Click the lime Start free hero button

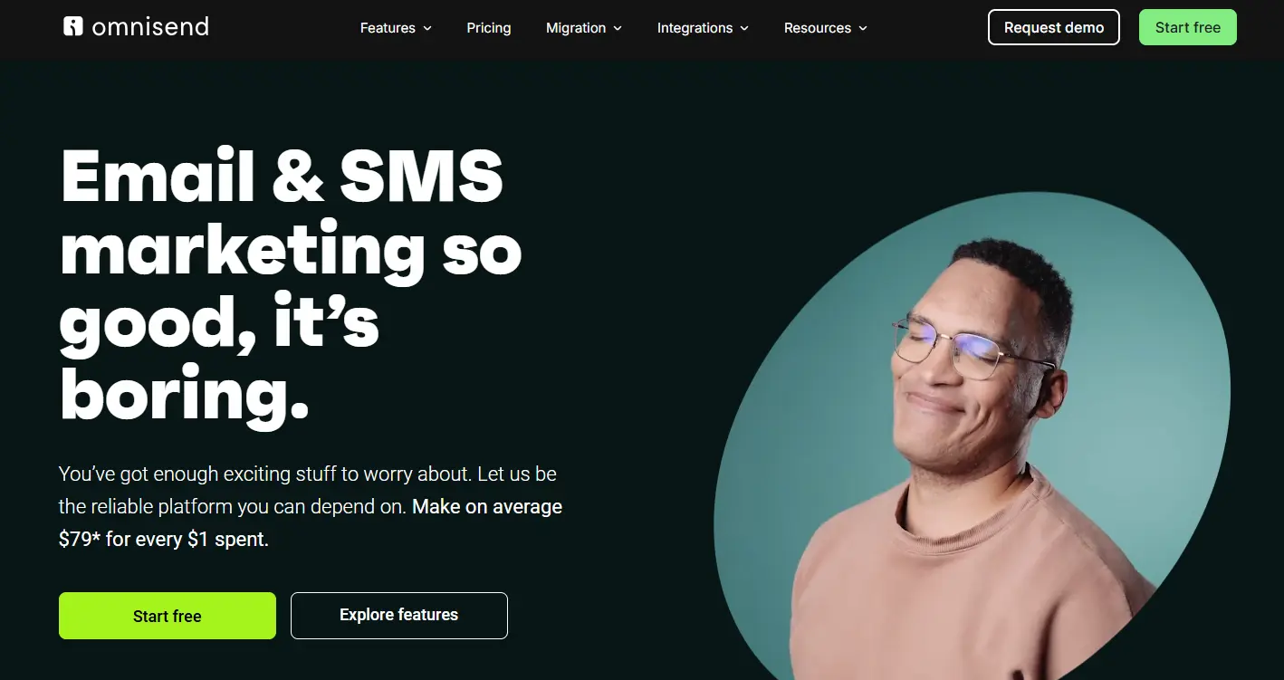pos(168,616)
